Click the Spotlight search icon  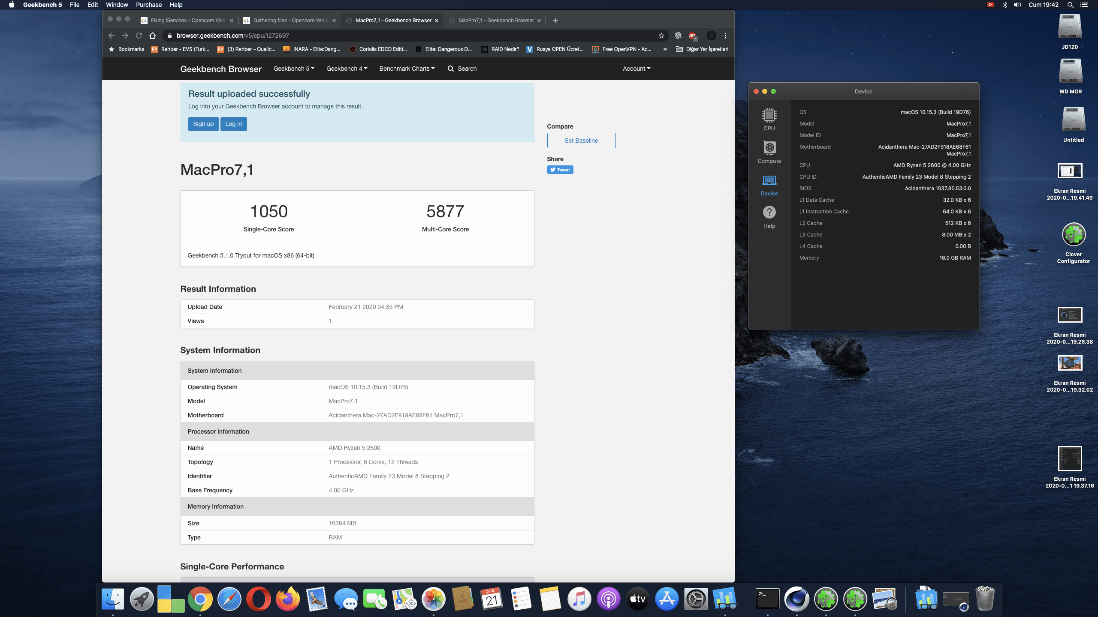[x=1070, y=5]
